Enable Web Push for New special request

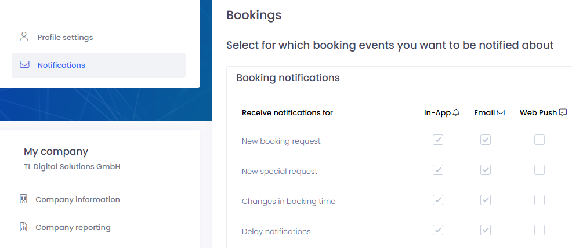(x=540, y=170)
